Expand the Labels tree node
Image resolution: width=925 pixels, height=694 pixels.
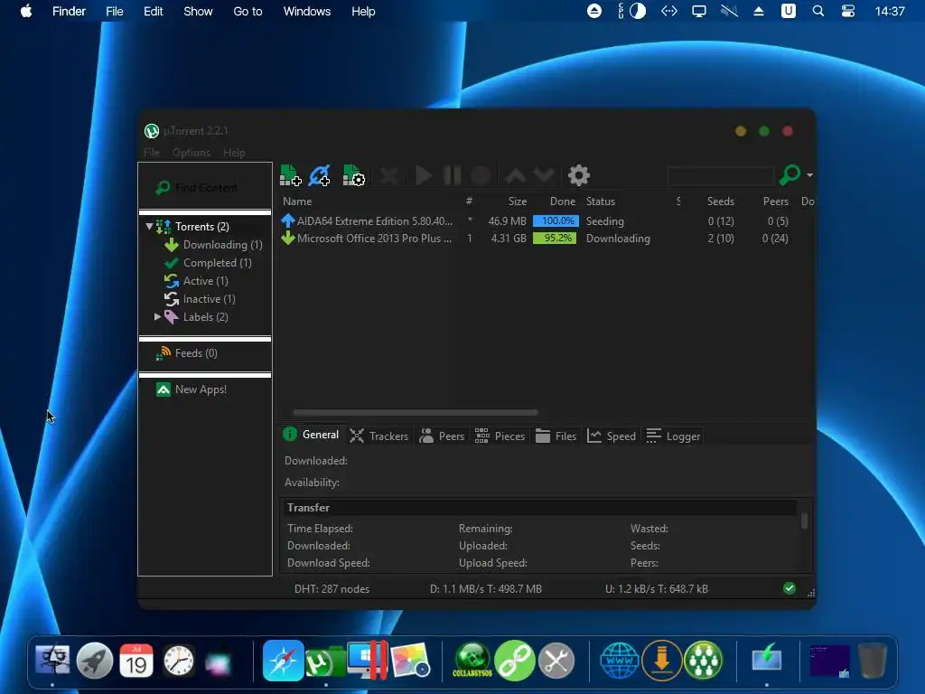point(157,317)
